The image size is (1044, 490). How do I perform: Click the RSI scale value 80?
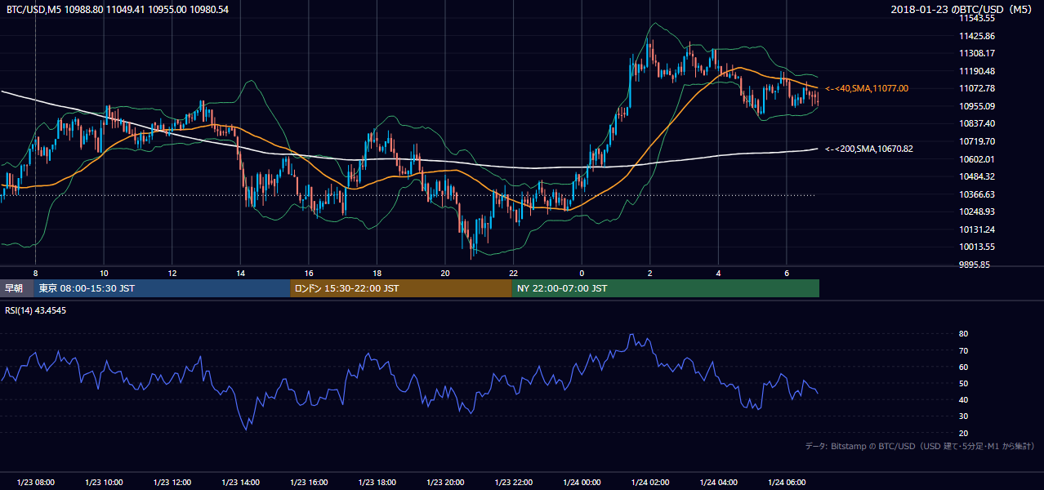[963, 334]
